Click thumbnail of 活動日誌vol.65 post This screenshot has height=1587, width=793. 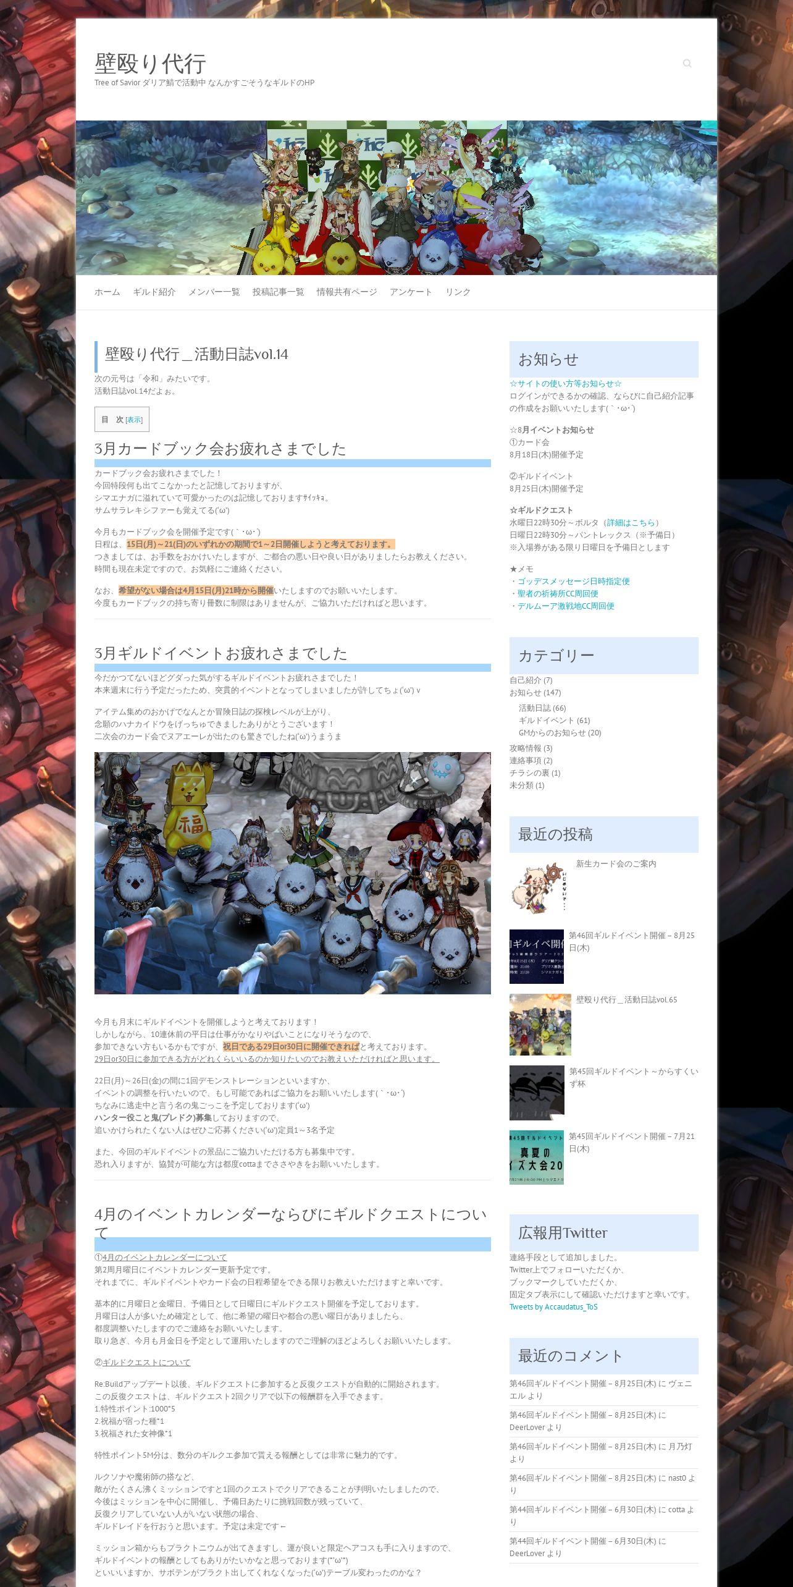tap(540, 1025)
